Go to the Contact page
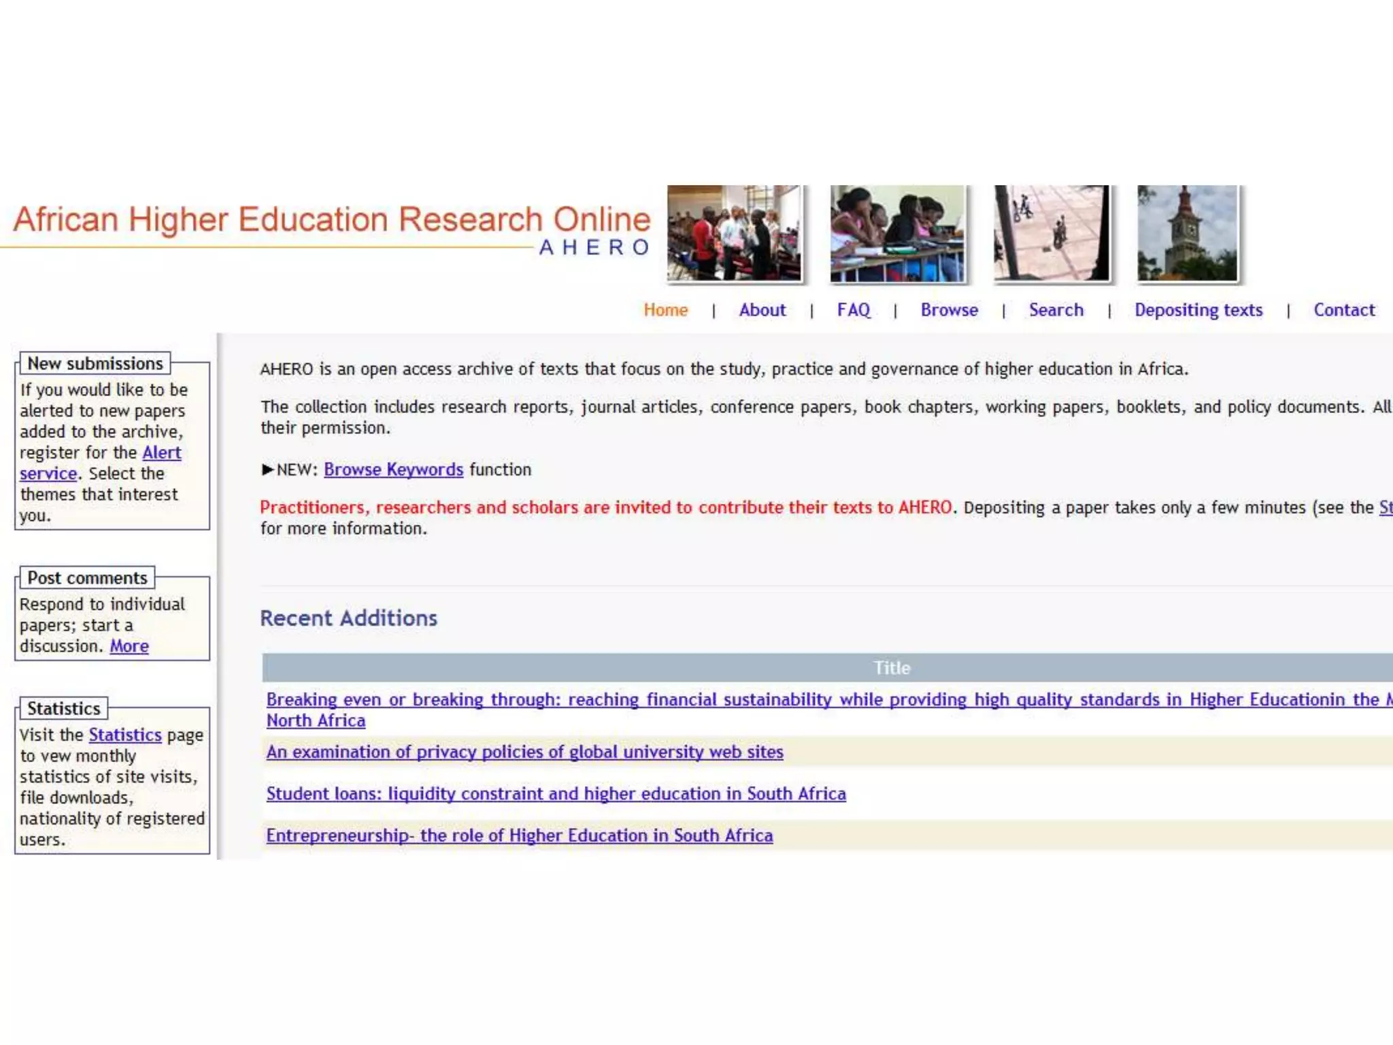Image resolution: width=1393 pixels, height=1045 pixels. tap(1343, 310)
